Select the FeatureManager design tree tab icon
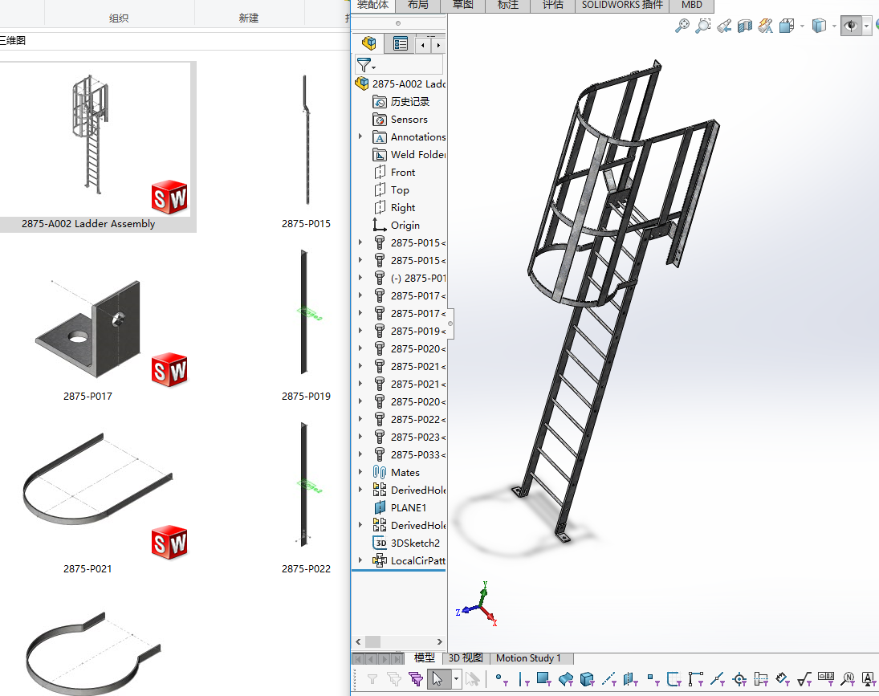This screenshot has width=879, height=696. [368, 44]
